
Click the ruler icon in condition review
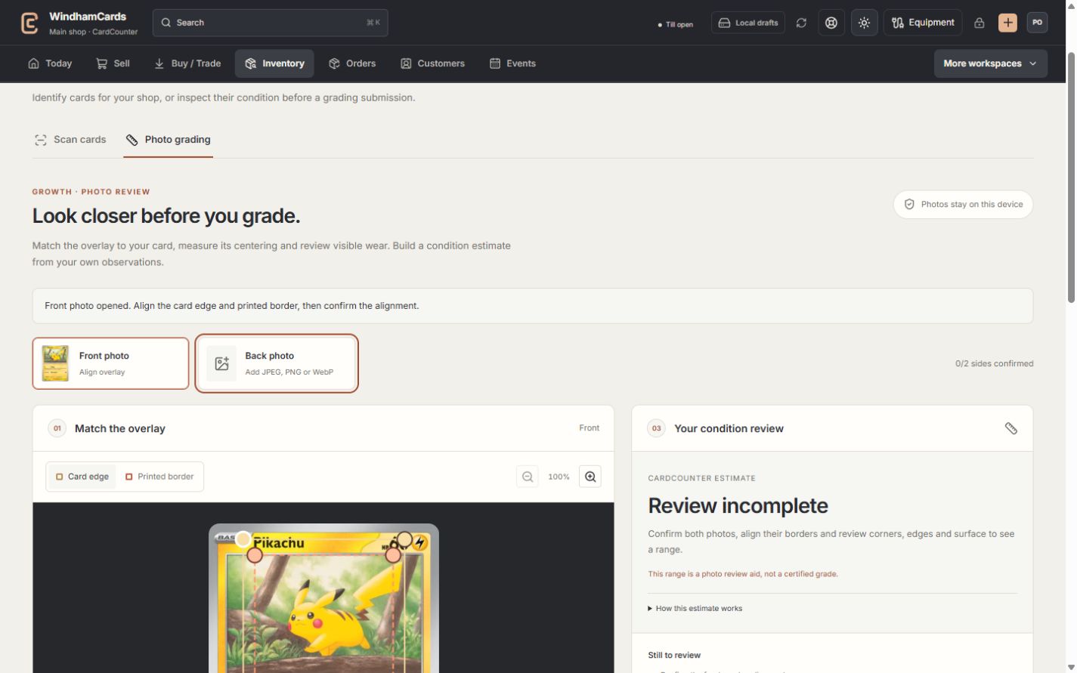(x=1010, y=428)
